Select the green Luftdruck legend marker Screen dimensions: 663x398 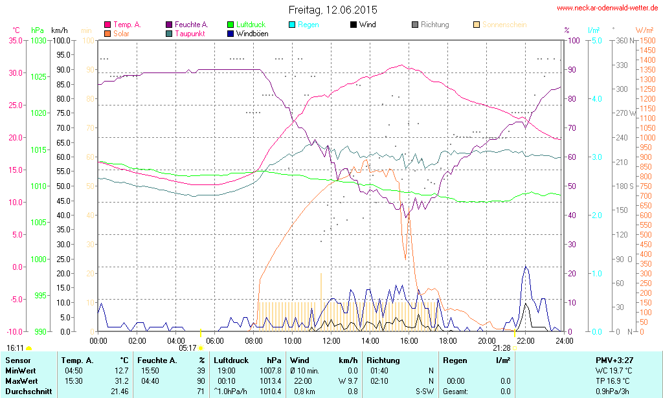pyautogui.click(x=230, y=25)
